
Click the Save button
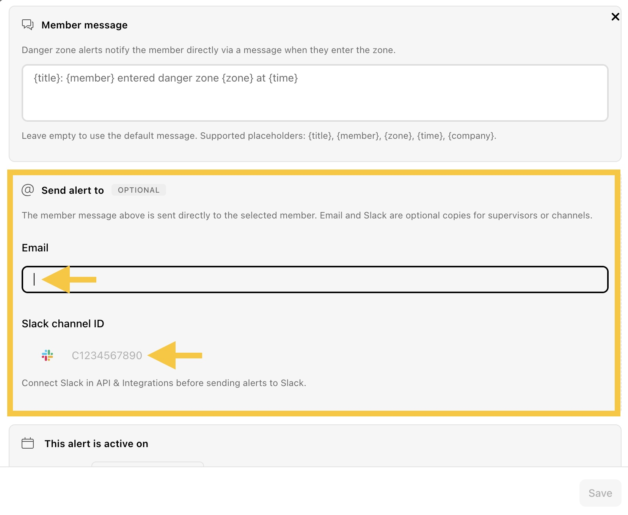[600, 493]
